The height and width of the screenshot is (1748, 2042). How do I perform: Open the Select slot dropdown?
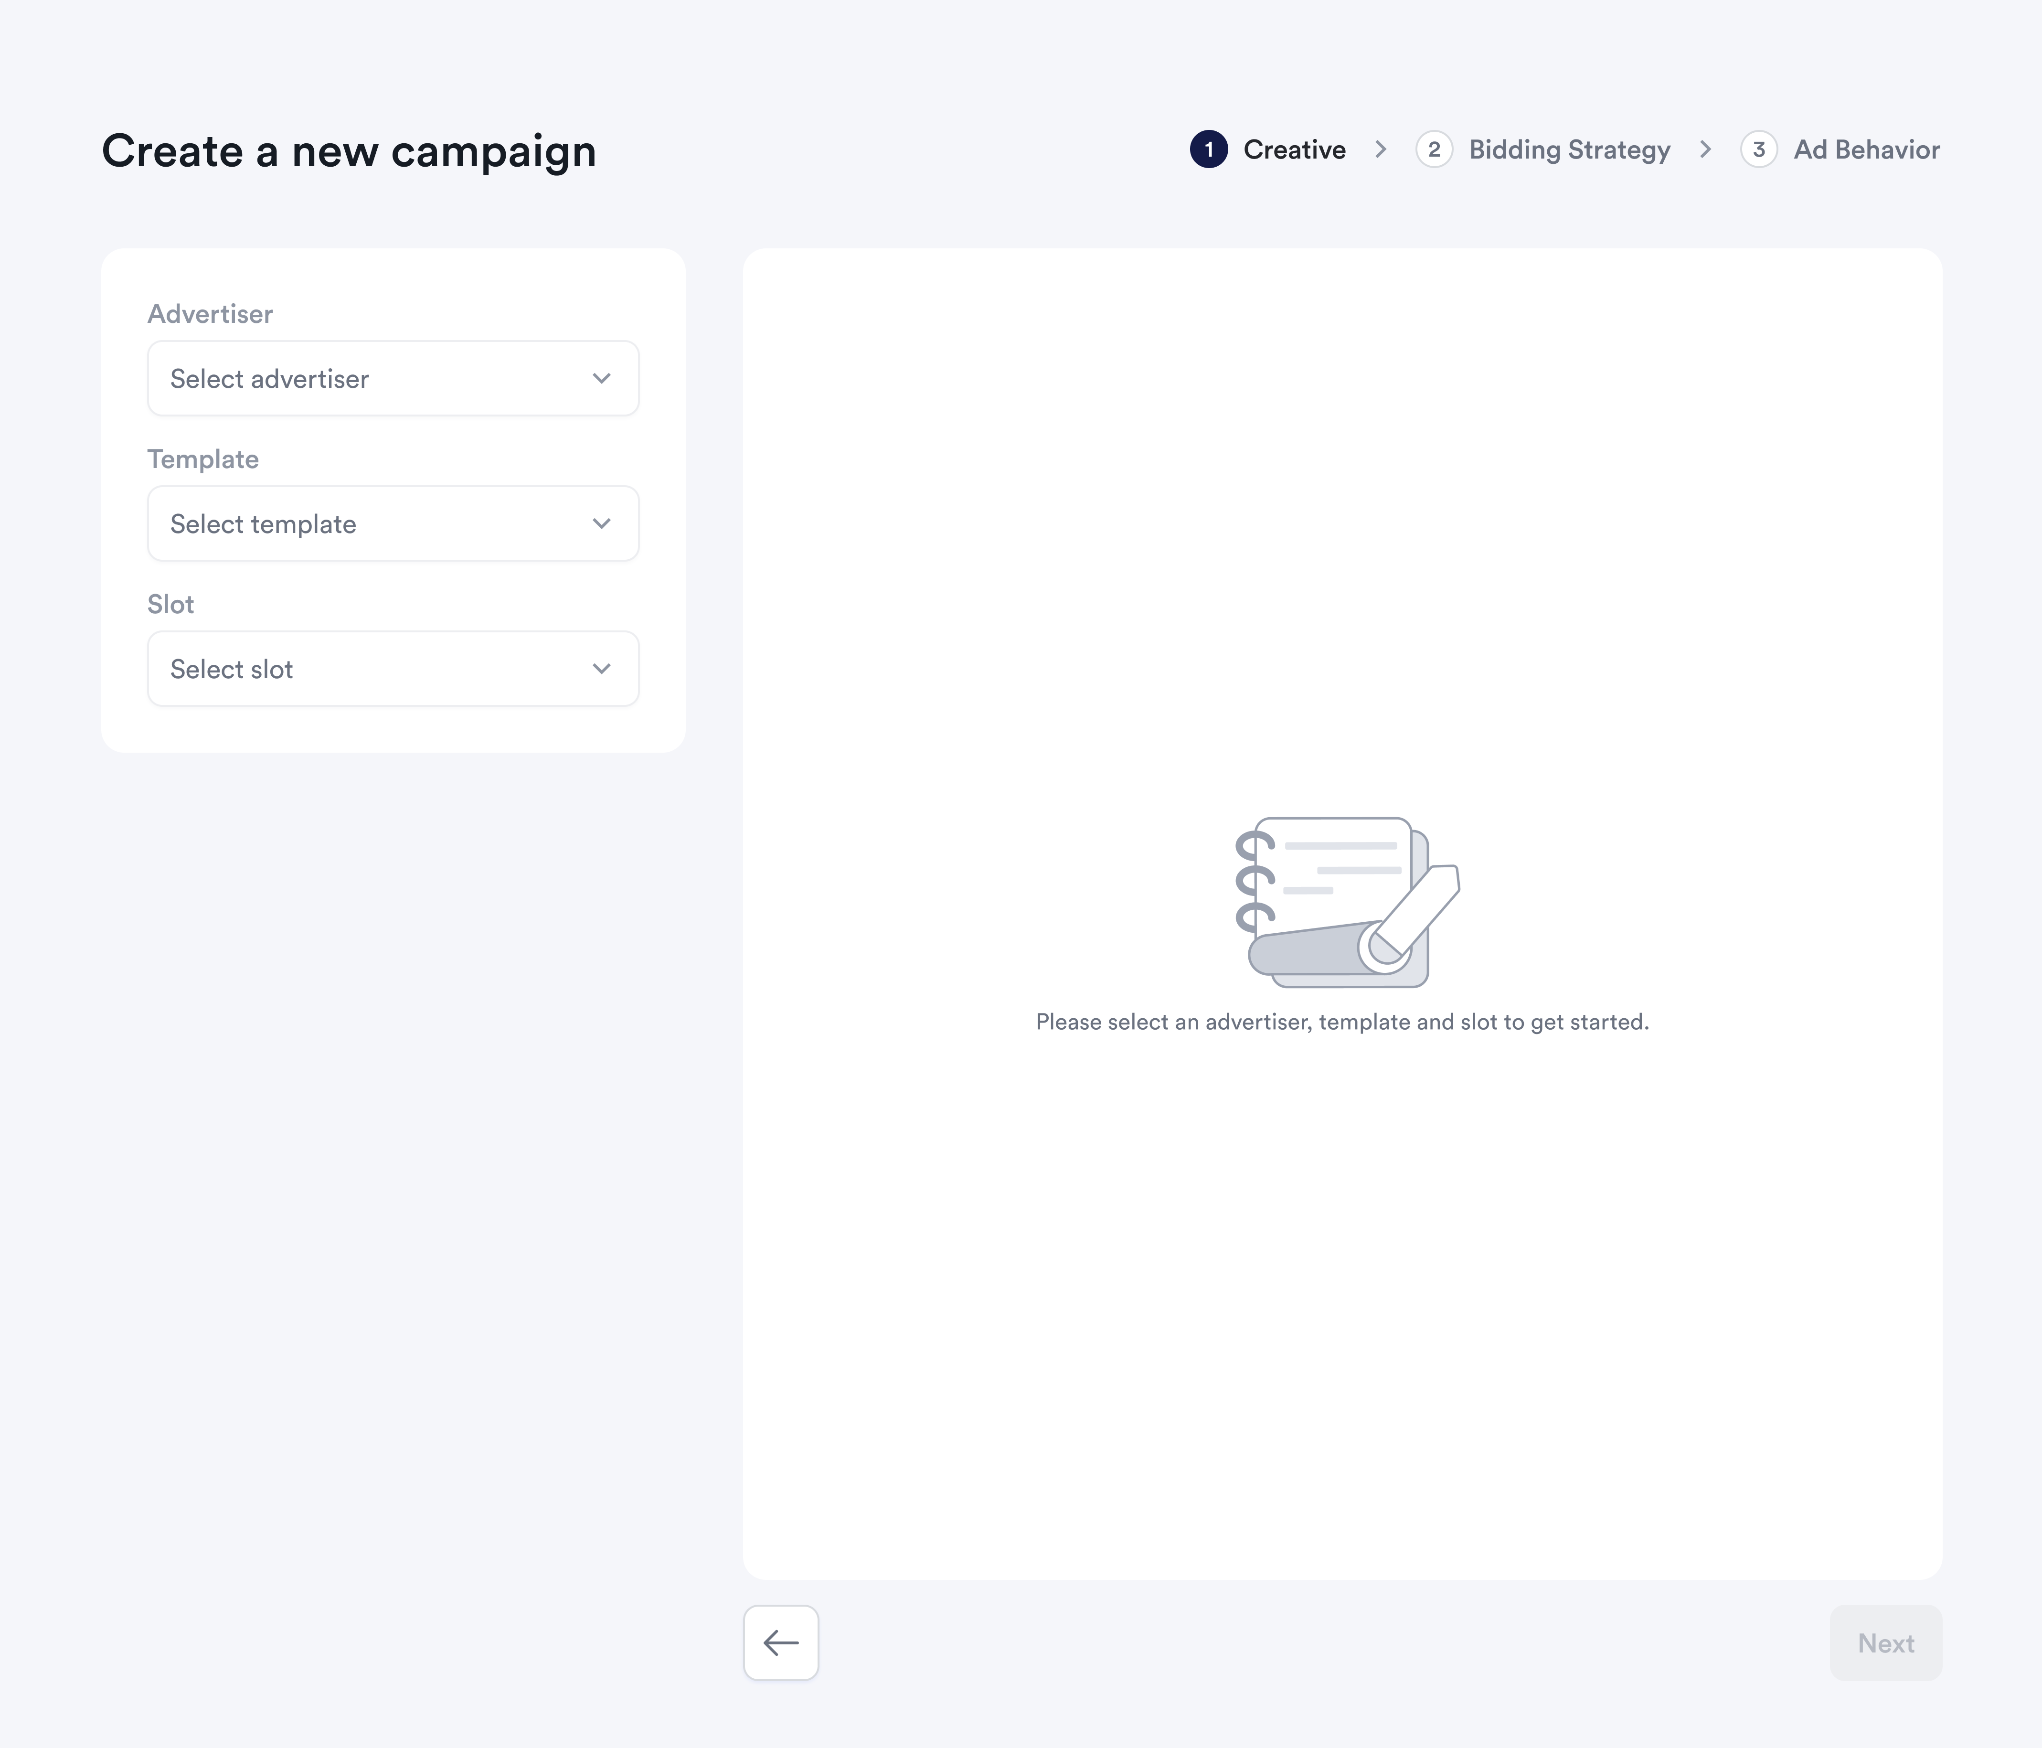point(392,668)
